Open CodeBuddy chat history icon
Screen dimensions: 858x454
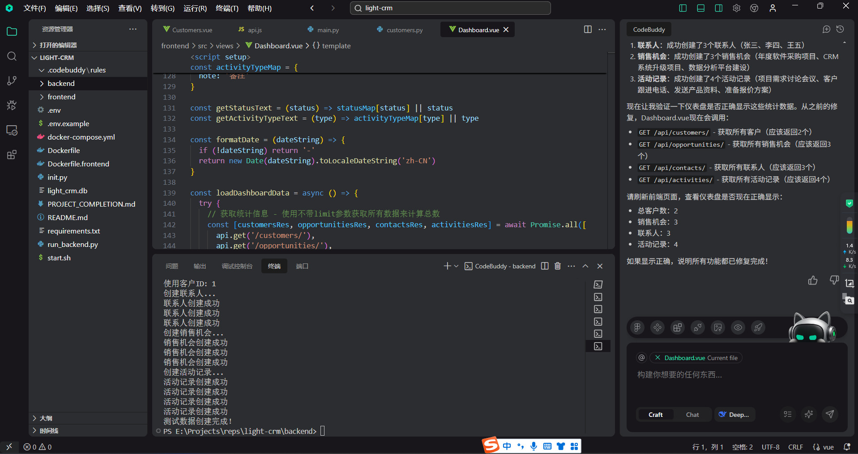(840, 29)
